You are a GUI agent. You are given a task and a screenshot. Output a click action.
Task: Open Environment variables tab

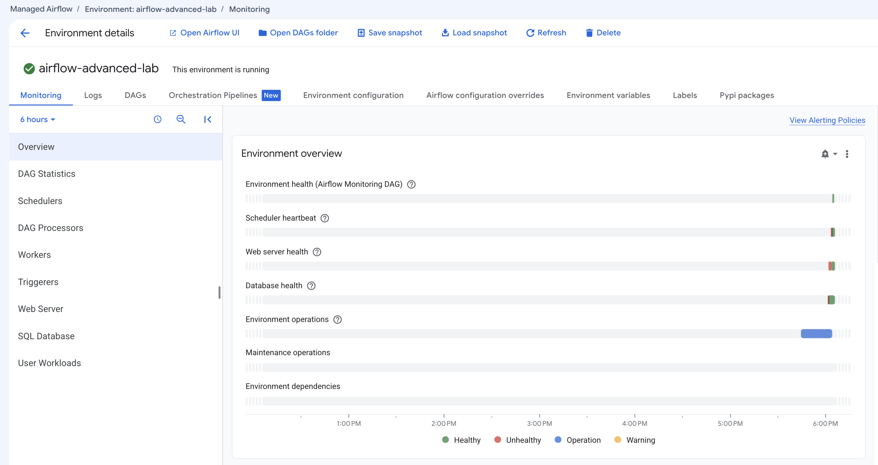point(608,95)
